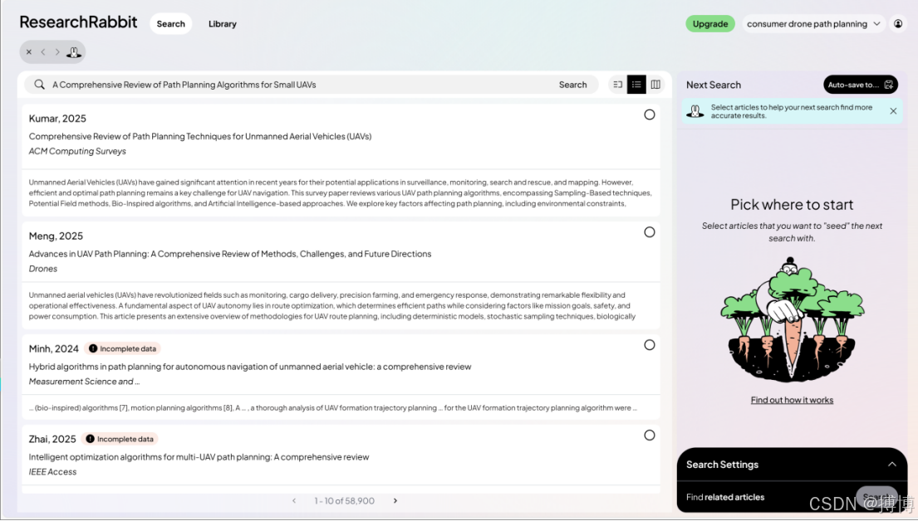Open Hybrid algorithms in path planning title

pos(250,367)
